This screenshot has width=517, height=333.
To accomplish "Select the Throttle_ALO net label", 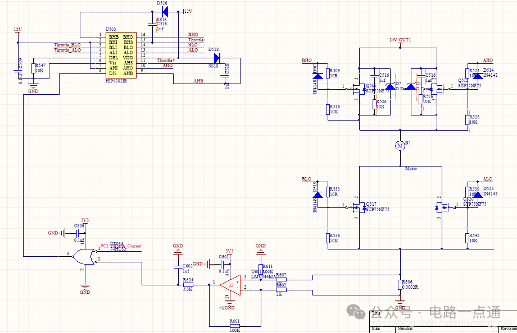I will tap(67, 50).
